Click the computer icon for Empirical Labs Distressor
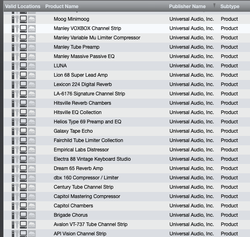 click(x=23, y=150)
